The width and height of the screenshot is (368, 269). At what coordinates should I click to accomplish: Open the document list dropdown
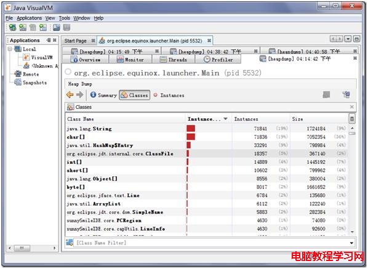[348, 39]
